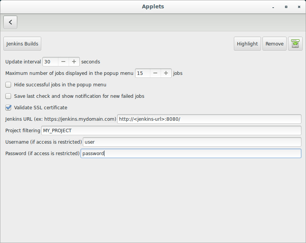This screenshot has height=243, width=306.
Task: Click the 'jobs' unit label
Action: [178, 73]
